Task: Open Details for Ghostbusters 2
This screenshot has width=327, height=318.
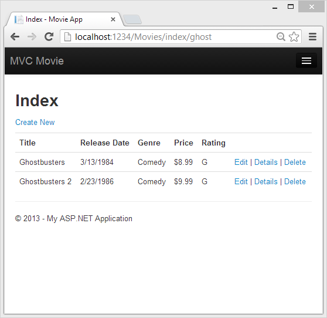Action: coord(266,182)
